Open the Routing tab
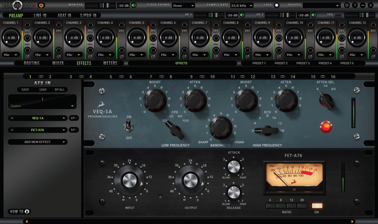This screenshot has width=378, height=224. coord(31,63)
